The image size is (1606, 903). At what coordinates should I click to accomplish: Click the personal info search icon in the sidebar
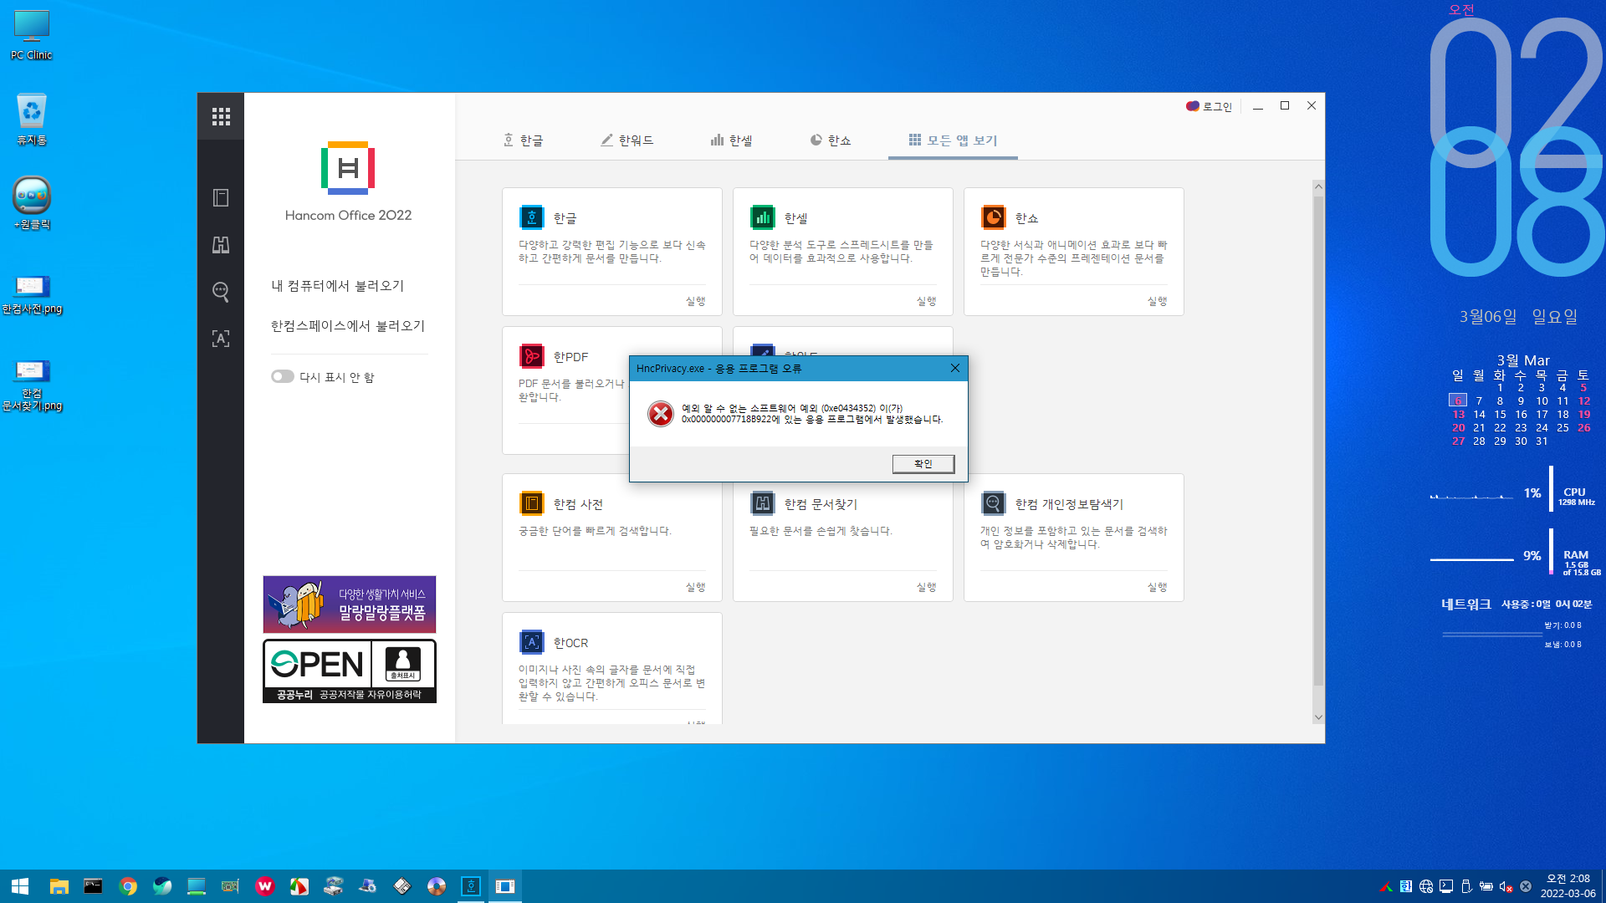[221, 291]
